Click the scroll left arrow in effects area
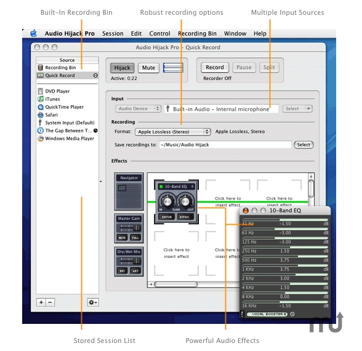 [150, 284]
